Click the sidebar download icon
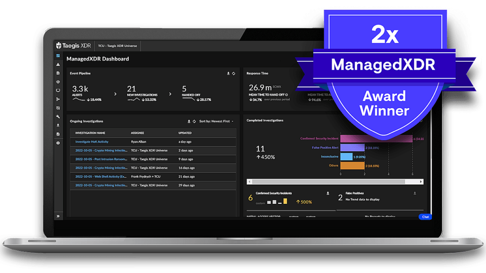Image resolution: width=486 pixels, height=273 pixels. pyautogui.click(x=58, y=125)
